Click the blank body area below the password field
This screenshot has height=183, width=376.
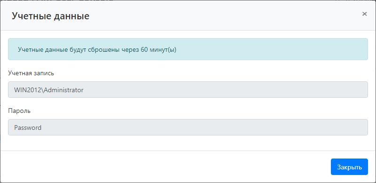click(x=188, y=143)
